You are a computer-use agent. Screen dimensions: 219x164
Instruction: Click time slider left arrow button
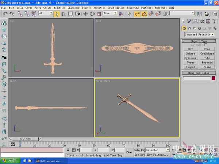click(10, 139)
